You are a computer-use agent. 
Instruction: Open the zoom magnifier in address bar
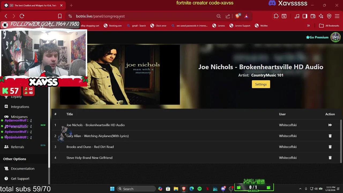(219, 16)
